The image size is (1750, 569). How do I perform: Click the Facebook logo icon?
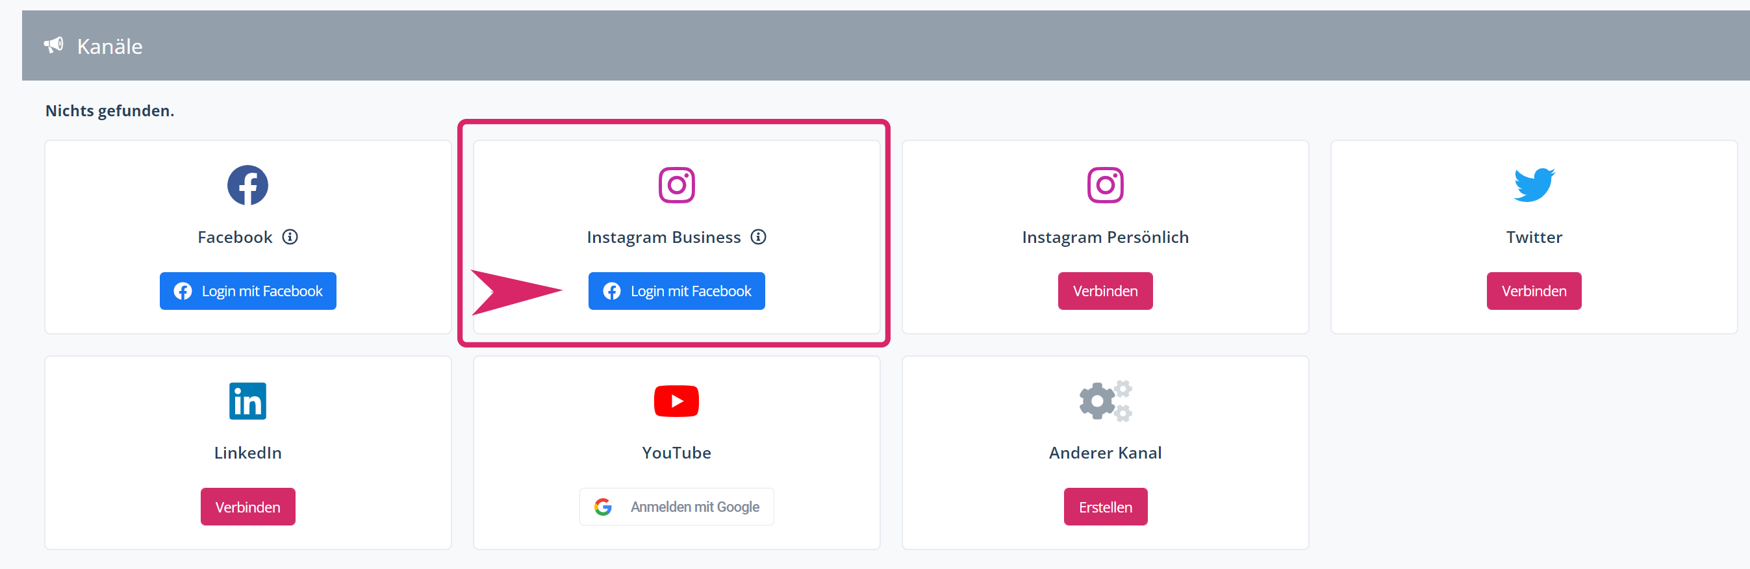[247, 184]
